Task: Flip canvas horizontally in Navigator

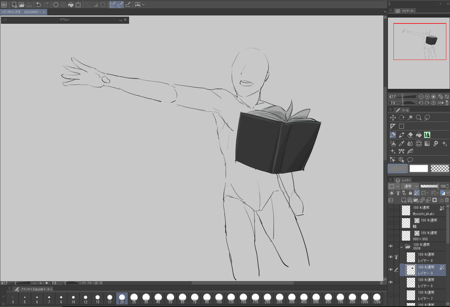Action: tap(441, 103)
